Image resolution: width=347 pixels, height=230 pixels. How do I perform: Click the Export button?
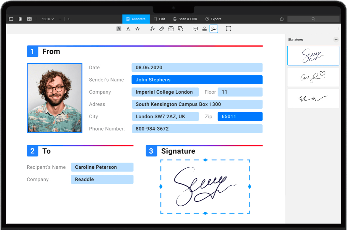coord(213,19)
